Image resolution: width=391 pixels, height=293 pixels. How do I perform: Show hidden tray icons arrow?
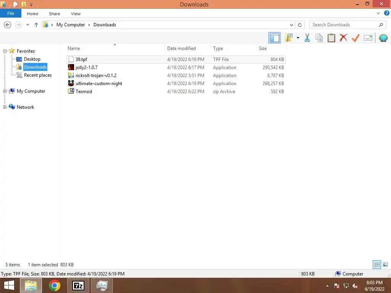click(x=327, y=286)
